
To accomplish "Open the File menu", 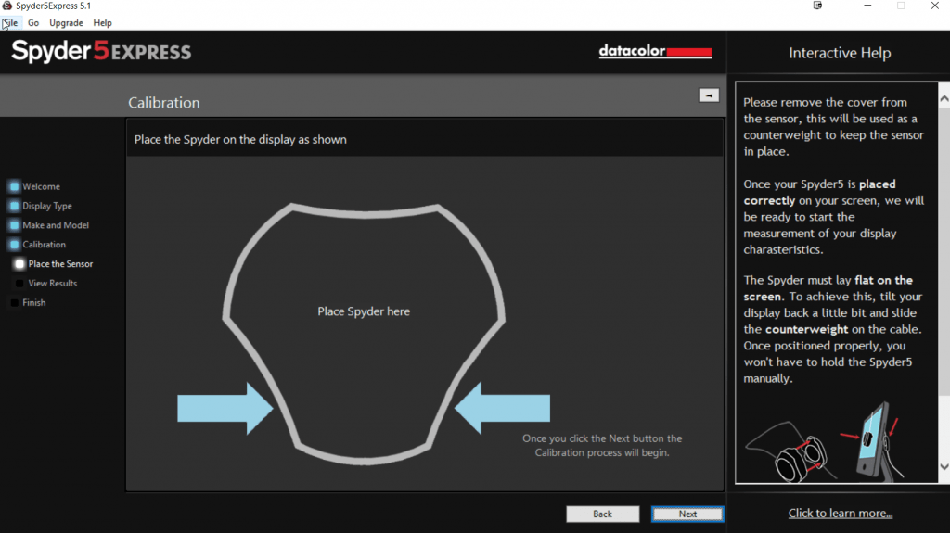I will pos(10,22).
